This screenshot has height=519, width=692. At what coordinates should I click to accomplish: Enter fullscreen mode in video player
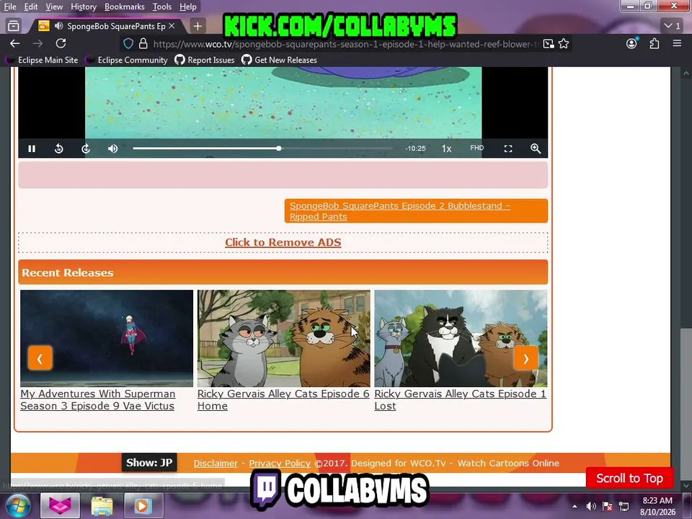(508, 148)
